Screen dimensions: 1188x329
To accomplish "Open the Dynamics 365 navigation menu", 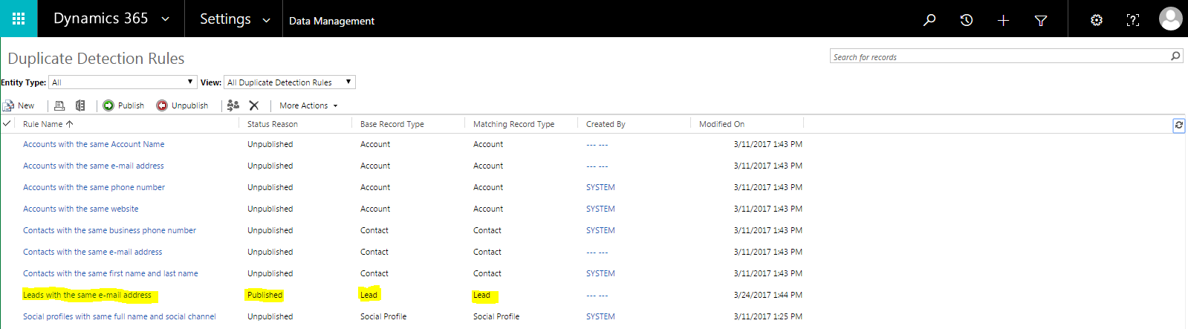I will 111,19.
